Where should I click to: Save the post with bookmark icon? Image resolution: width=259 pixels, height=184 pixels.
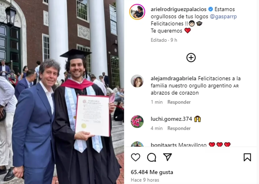coord(247,157)
